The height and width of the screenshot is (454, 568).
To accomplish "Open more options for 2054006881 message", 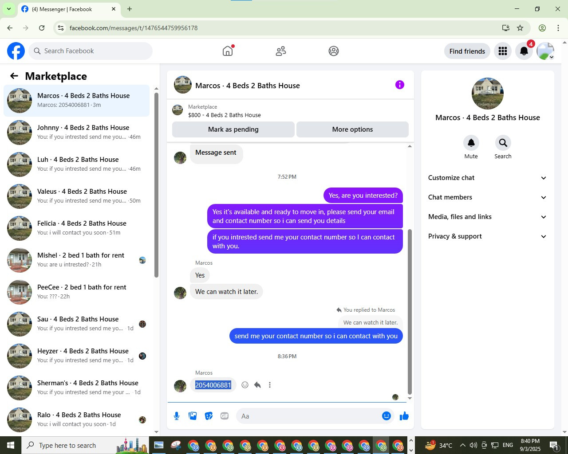I will (270, 385).
